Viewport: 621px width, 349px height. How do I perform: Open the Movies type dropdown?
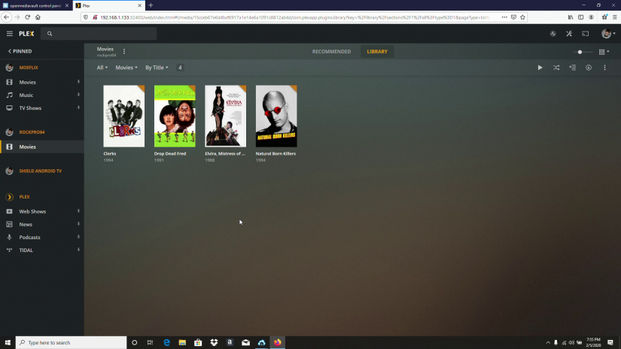[x=126, y=68]
